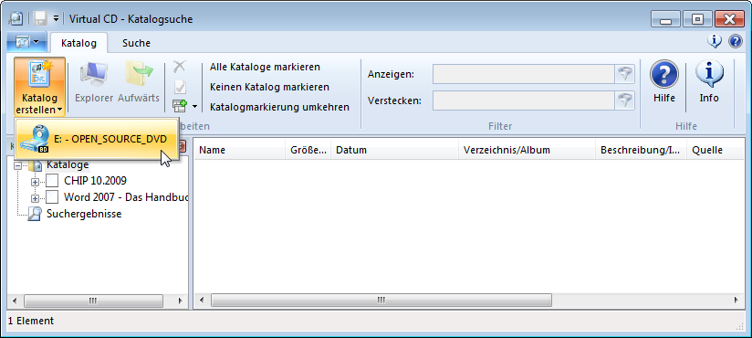Click the Katalog erstellen button

39,87
